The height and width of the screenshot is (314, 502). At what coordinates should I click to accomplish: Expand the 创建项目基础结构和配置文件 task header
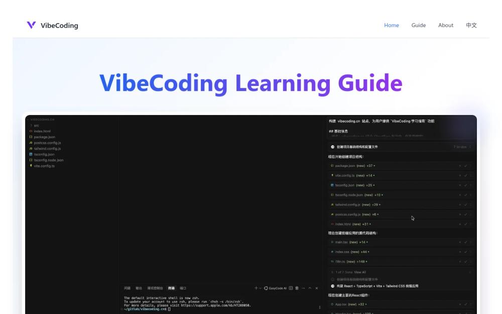point(401,147)
